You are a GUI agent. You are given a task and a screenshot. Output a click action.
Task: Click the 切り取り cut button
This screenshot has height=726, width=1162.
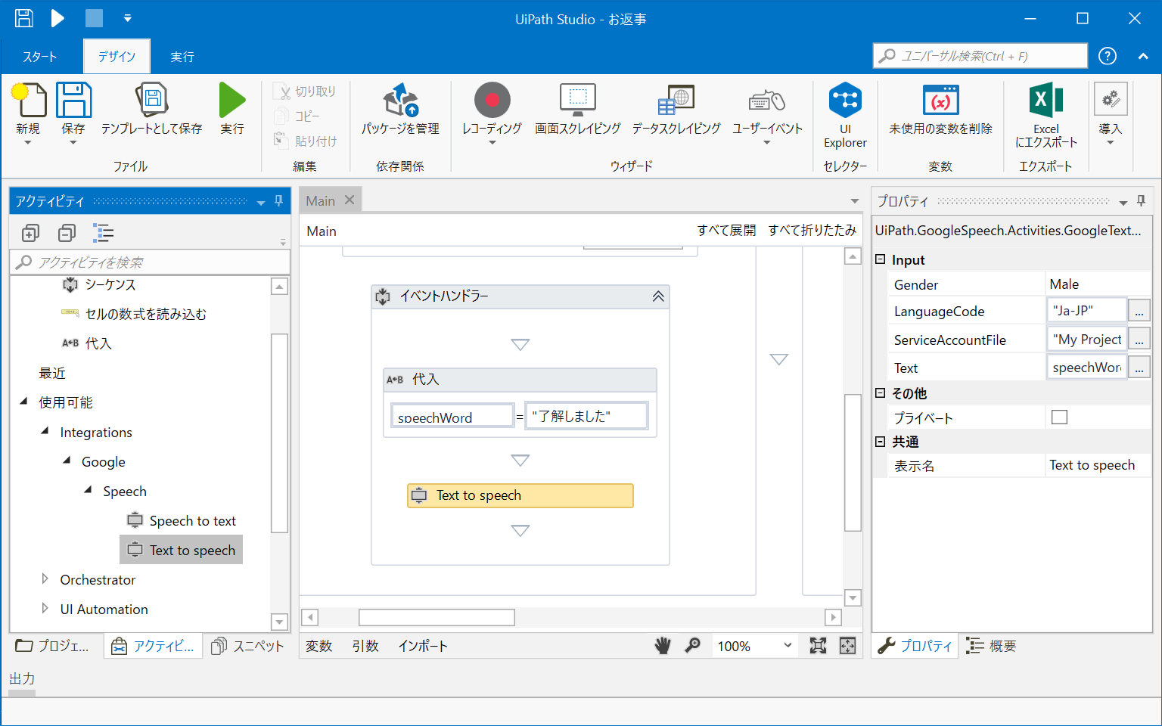click(304, 92)
